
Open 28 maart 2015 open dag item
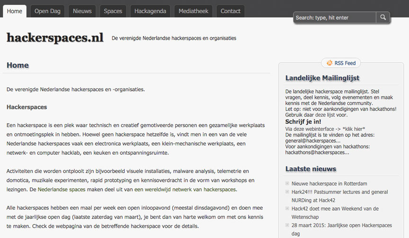click(x=342, y=229)
